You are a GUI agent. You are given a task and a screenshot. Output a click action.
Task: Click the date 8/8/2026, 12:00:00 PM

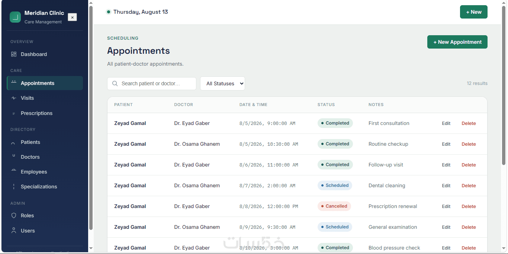269,207
